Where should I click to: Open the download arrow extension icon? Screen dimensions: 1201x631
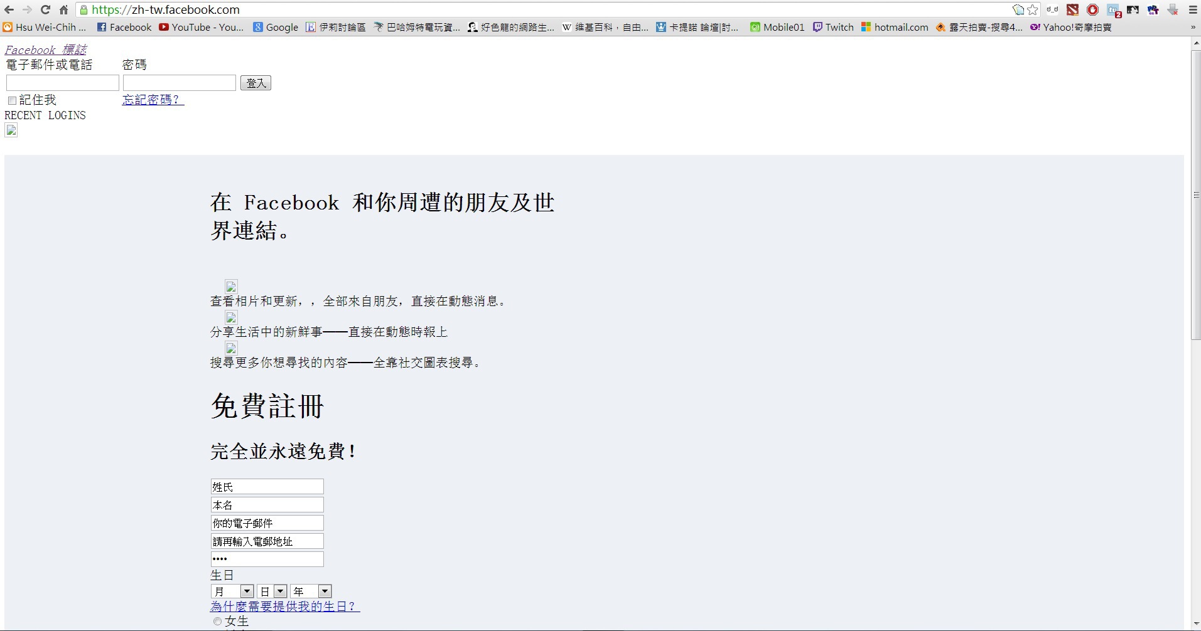pyautogui.click(x=1173, y=10)
